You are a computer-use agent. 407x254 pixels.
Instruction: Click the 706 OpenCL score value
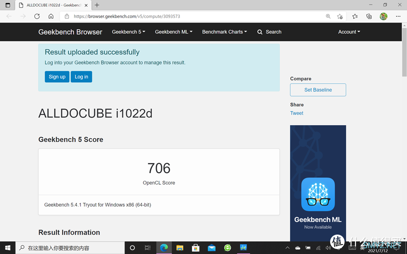pos(159,168)
